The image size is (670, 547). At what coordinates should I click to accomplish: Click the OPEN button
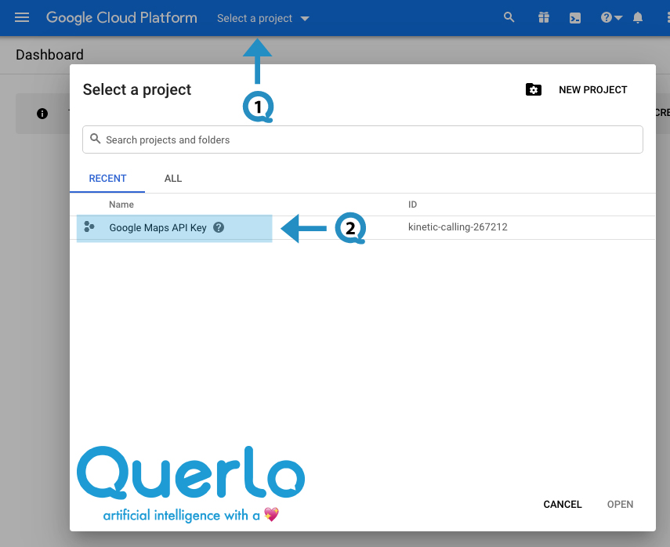620,504
